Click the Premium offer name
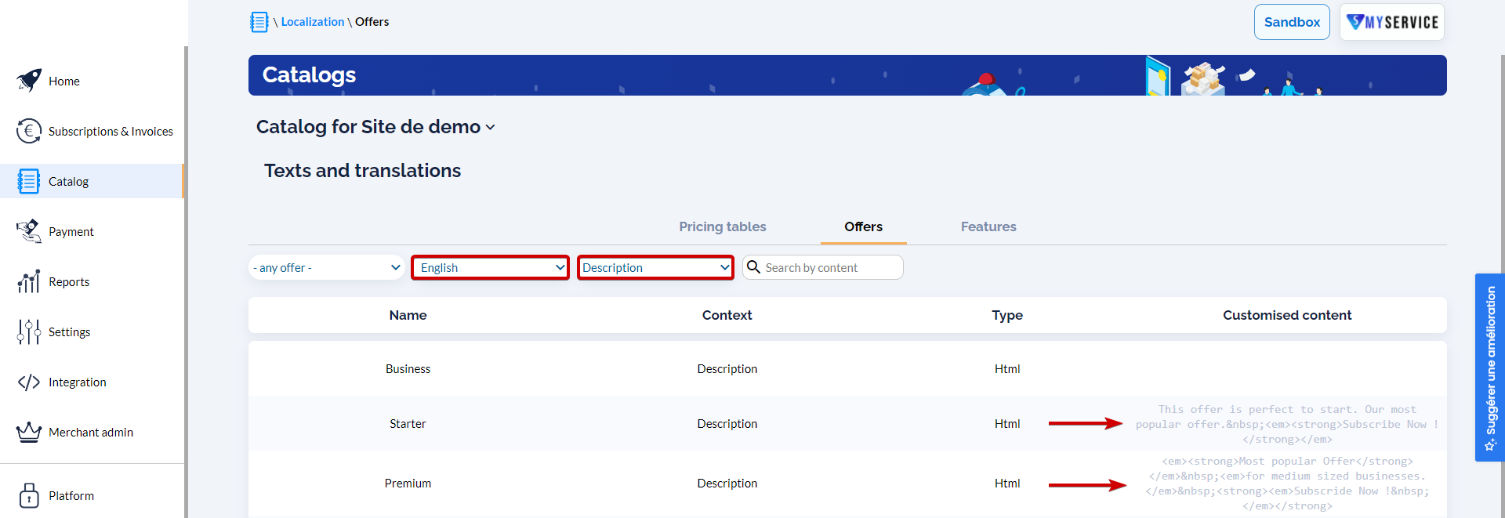This screenshot has width=1505, height=518. [408, 483]
